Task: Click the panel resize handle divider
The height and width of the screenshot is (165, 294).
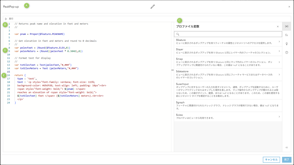Action: 172,70
